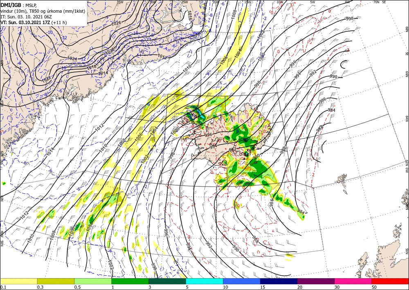Click the '35W' longitude label at top
Image resolution: width=409 pixels, height=290 pixels.
pos(120,2)
